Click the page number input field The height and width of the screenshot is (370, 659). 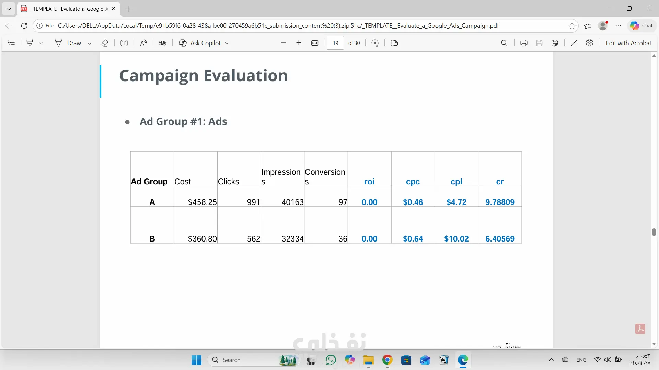[335, 43]
